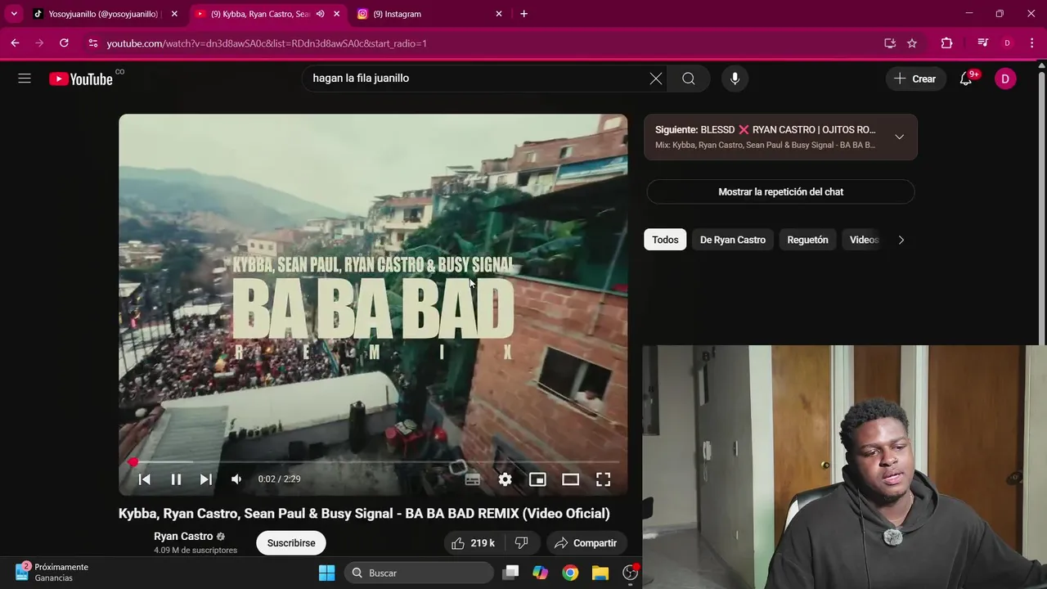Mute the video player volume
Image resolution: width=1047 pixels, height=589 pixels.
click(236, 479)
